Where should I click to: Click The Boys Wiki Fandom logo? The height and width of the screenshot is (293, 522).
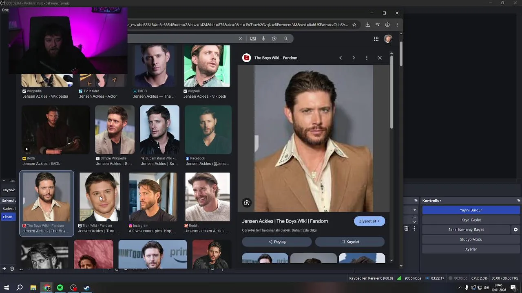[x=246, y=58]
